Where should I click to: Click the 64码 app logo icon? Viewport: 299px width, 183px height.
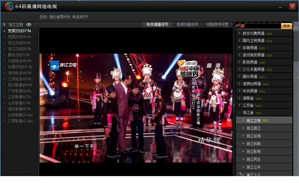pyautogui.click(x=9, y=6)
